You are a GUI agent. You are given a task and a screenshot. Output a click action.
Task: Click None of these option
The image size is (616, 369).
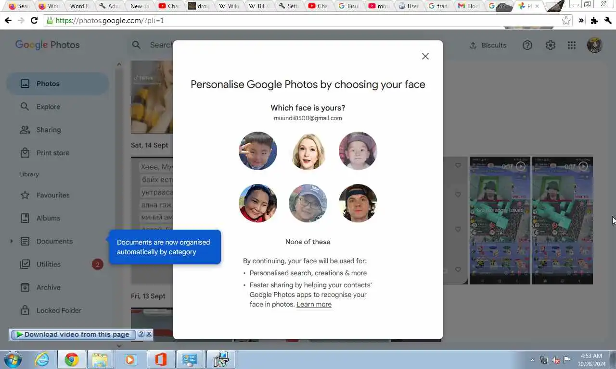(x=308, y=242)
